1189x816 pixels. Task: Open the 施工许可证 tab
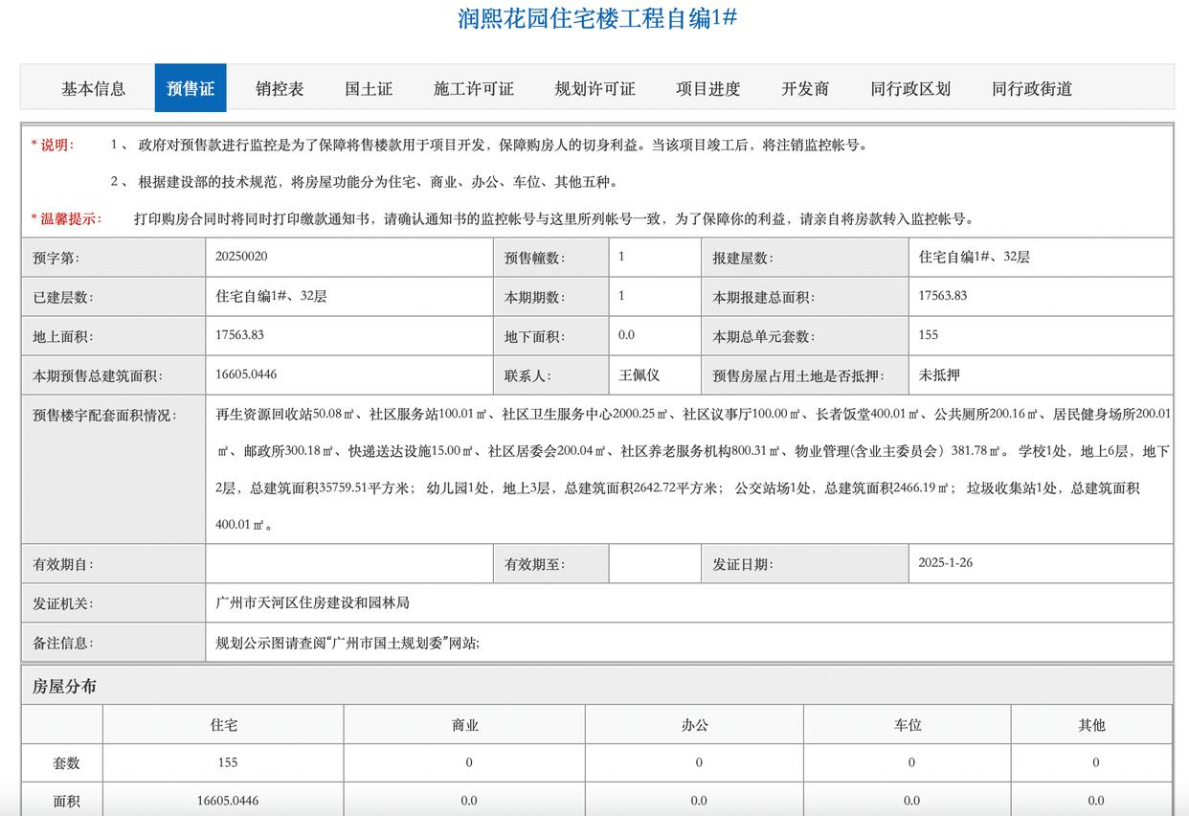click(x=474, y=89)
